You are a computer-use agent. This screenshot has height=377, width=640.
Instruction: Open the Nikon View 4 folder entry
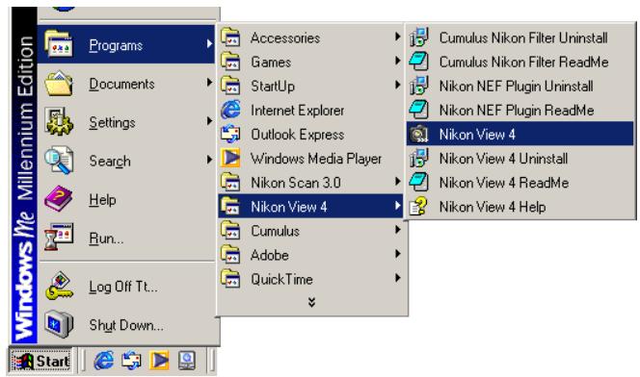coord(311,207)
